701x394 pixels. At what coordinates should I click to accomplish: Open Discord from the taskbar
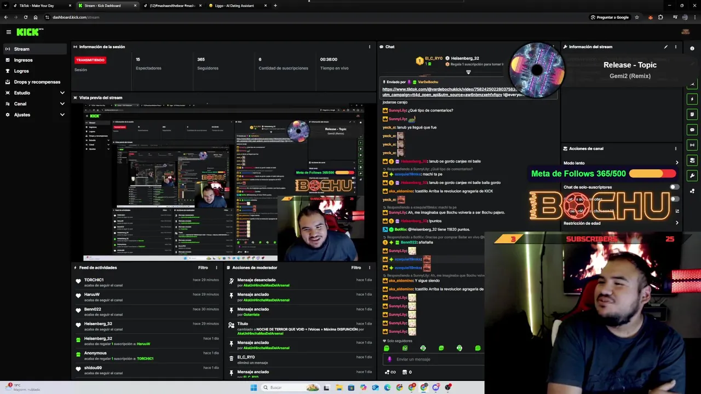pyautogui.click(x=436, y=387)
